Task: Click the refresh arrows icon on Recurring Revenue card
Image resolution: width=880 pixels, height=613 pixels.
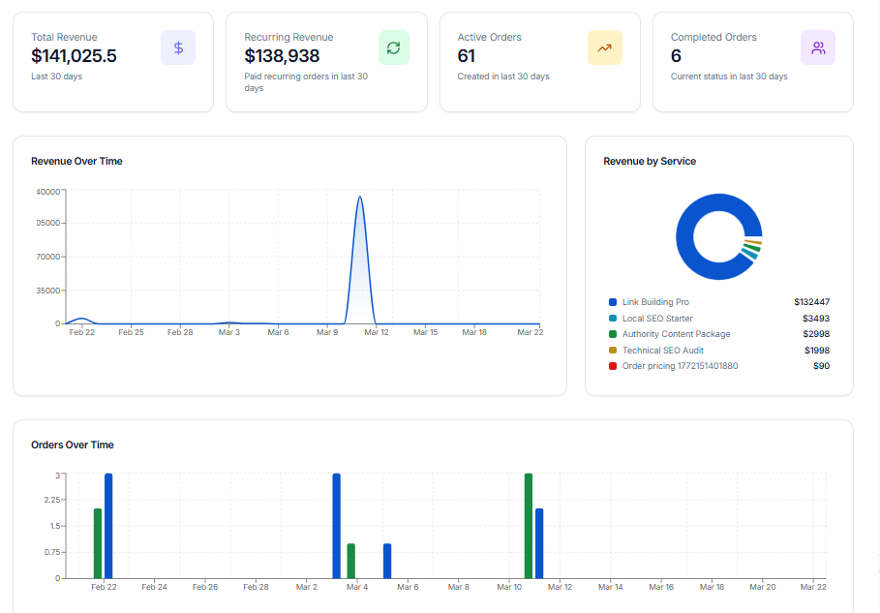Action: pos(393,47)
